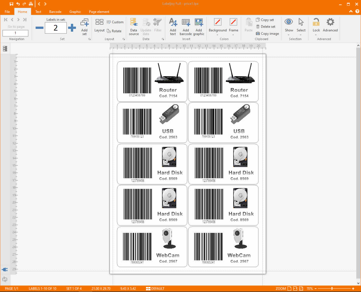Click the Labels in set number field
The height and width of the screenshot is (292, 361).
[x=55, y=28]
